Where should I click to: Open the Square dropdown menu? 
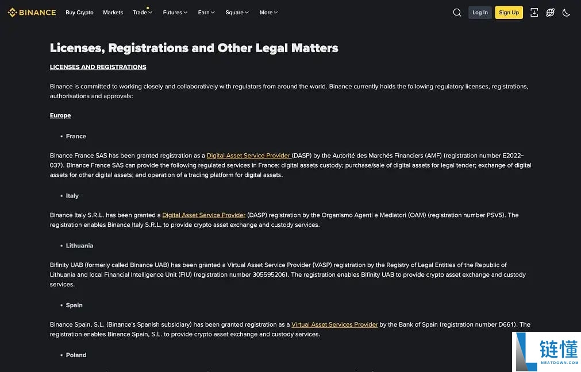coord(237,13)
